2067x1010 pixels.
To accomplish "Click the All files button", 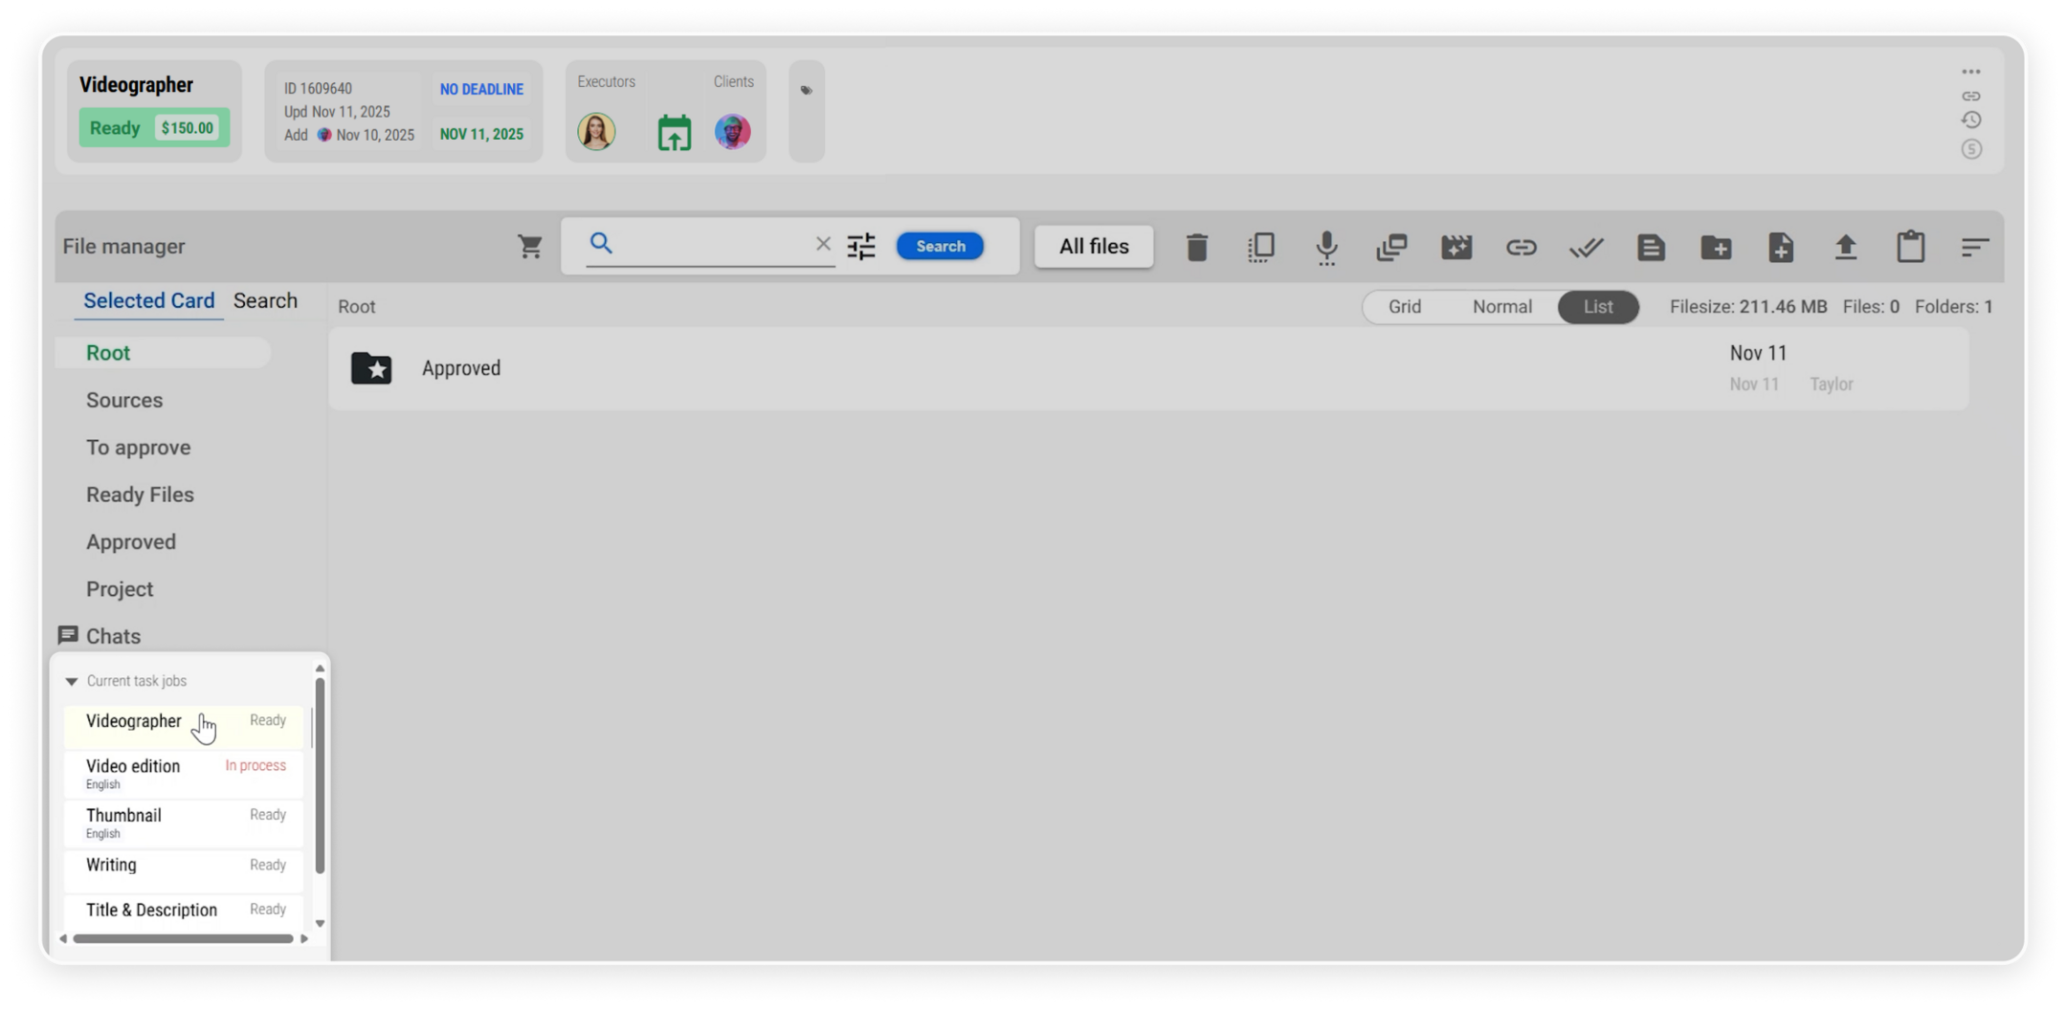I will [x=1094, y=247].
